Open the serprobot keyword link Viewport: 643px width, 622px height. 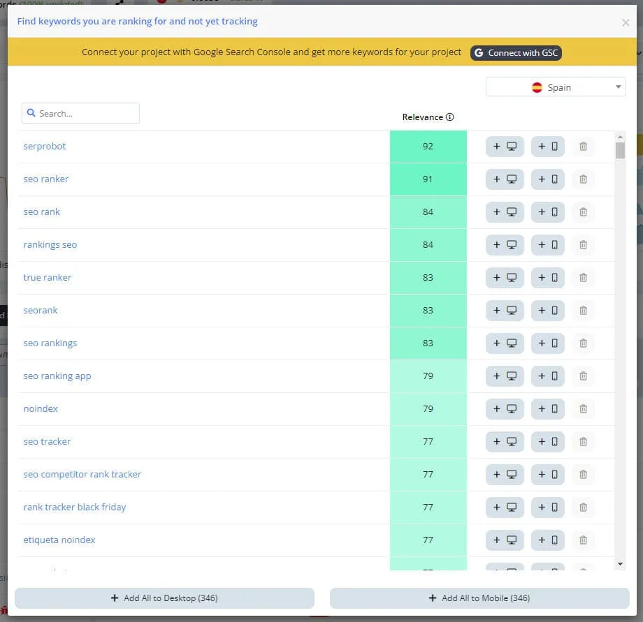point(44,146)
